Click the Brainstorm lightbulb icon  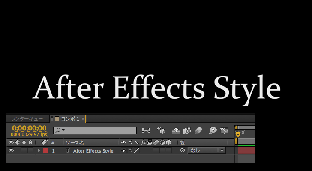click(x=213, y=130)
